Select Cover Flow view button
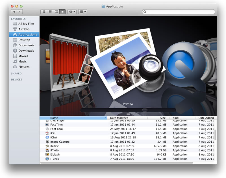This screenshot has width=226, height=178. click(62, 12)
